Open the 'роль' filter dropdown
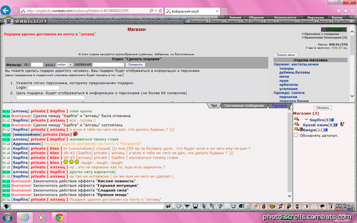 [x=64, y=65]
